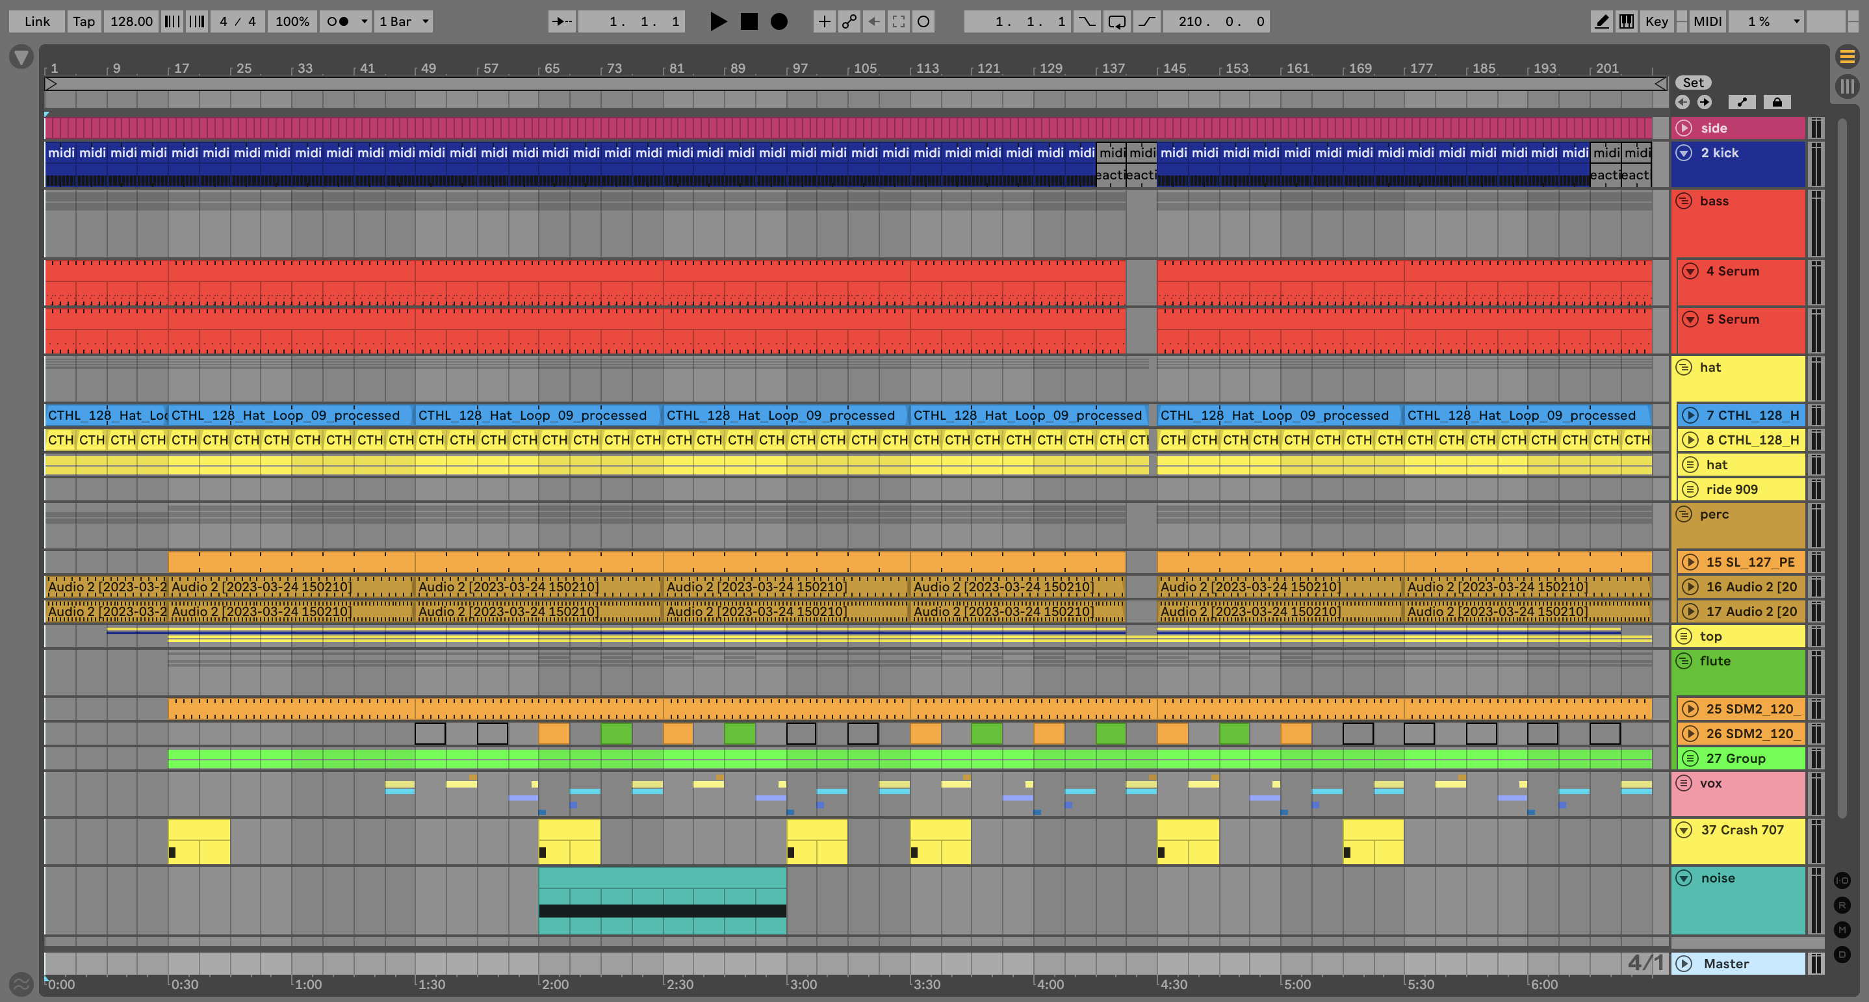Screen dimensions: 1869x1002
Task: Click the Lock Envelopes padlock icon
Action: [x=1777, y=102]
